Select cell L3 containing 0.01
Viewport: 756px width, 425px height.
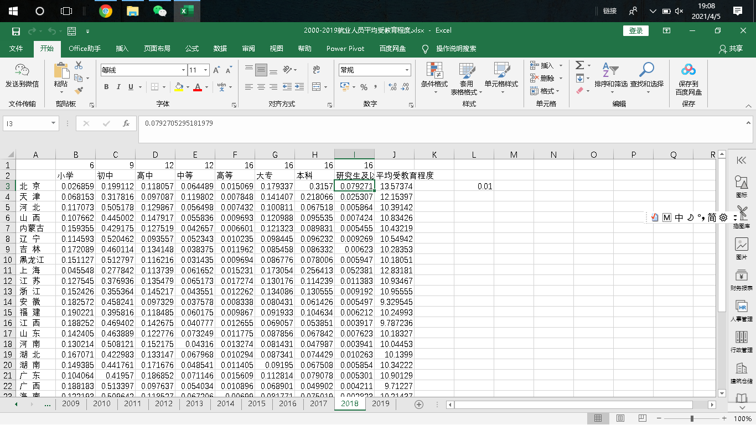474,186
